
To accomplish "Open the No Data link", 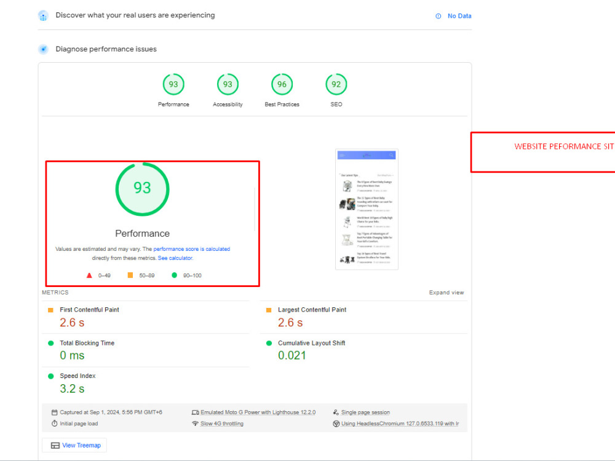I will click(459, 16).
